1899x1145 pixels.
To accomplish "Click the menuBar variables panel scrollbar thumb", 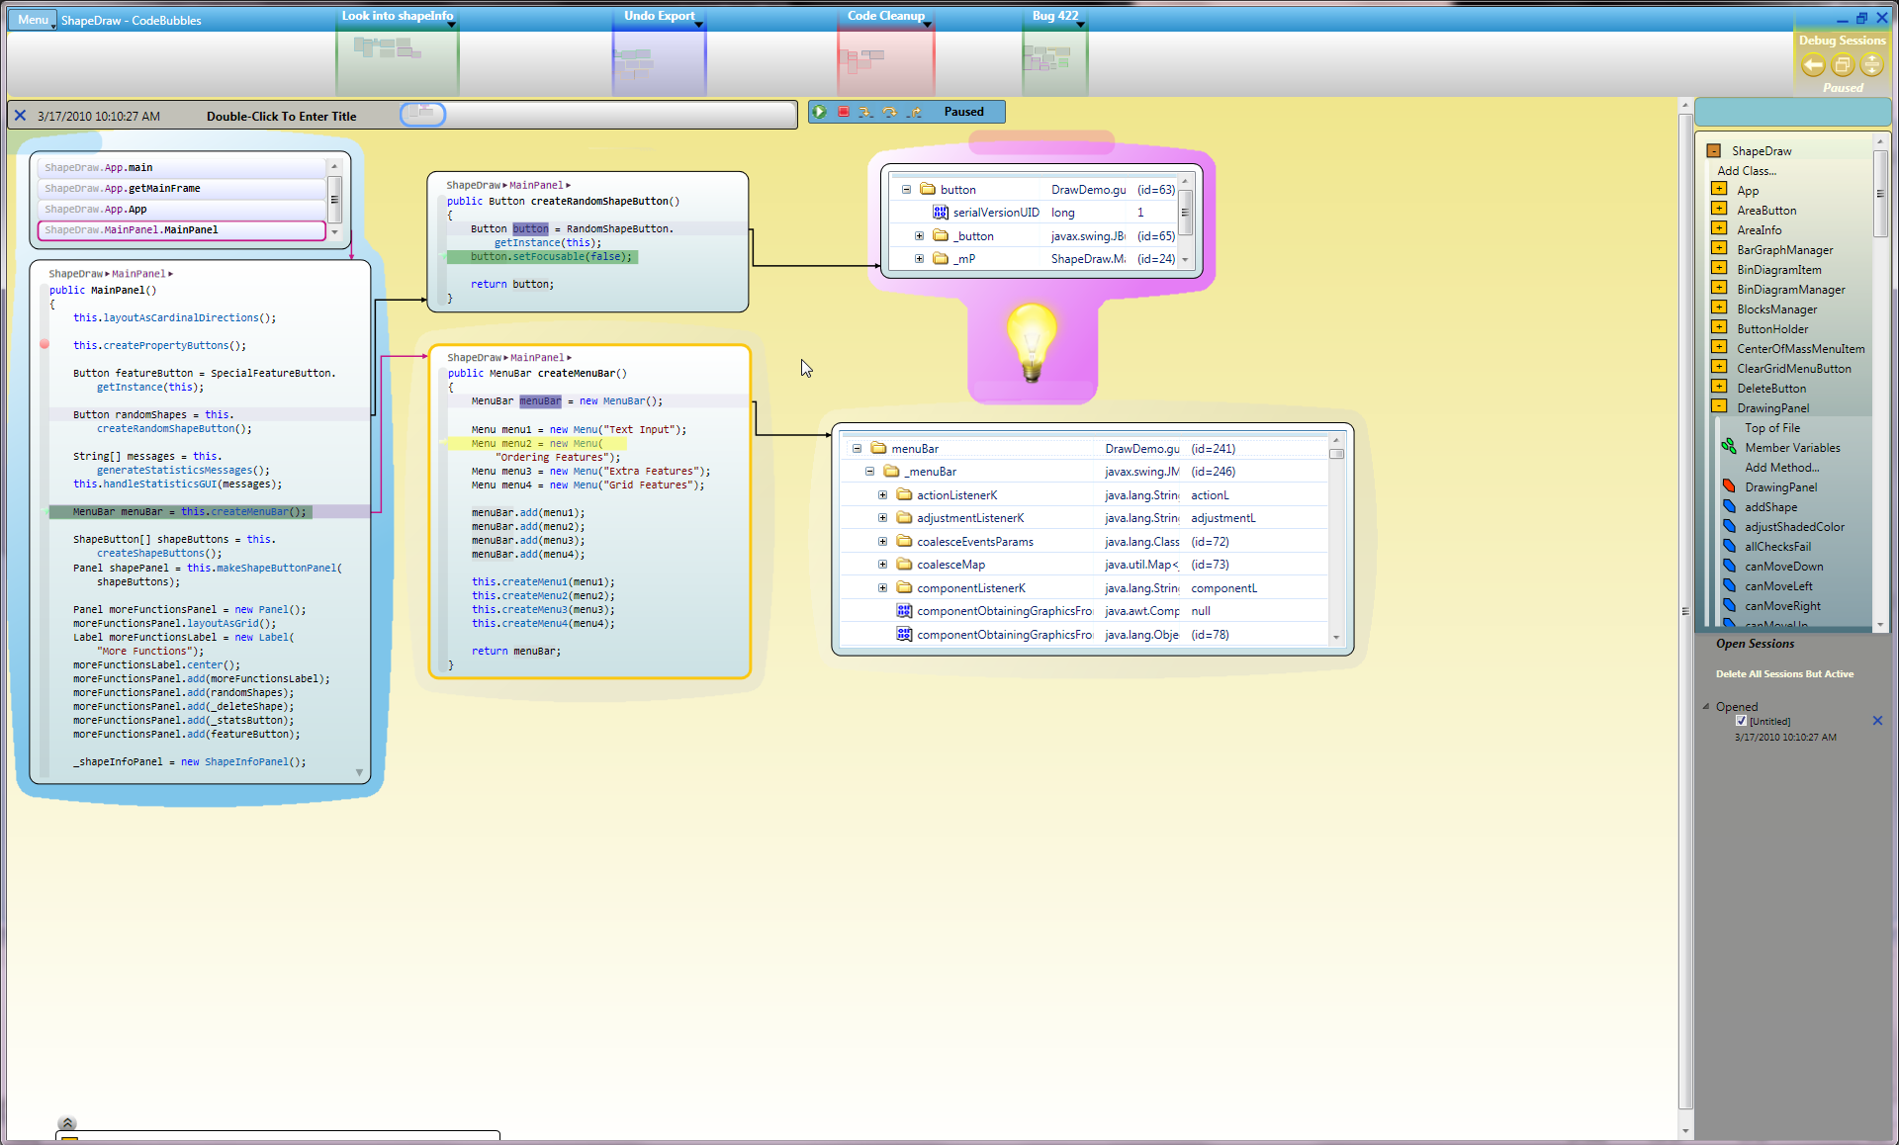I will coord(1336,454).
